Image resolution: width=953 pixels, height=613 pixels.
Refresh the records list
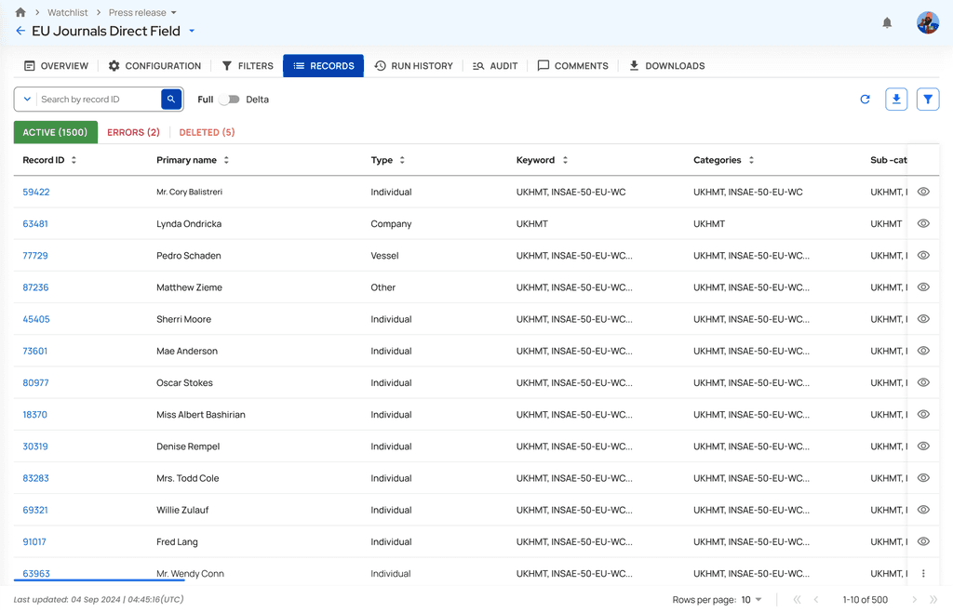(x=865, y=100)
